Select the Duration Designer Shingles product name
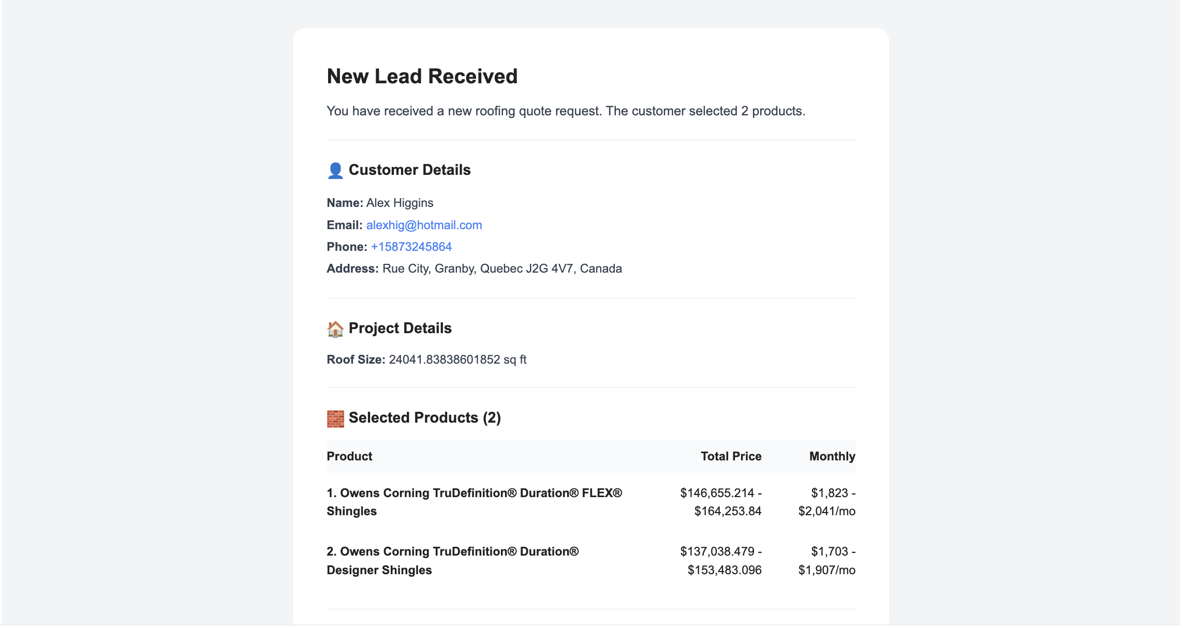Viewport: 1183px width, 628px height. (x=453, y=561)
